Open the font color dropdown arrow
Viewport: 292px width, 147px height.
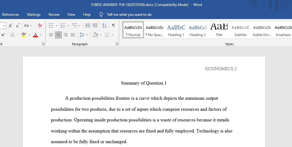point(41,35)
